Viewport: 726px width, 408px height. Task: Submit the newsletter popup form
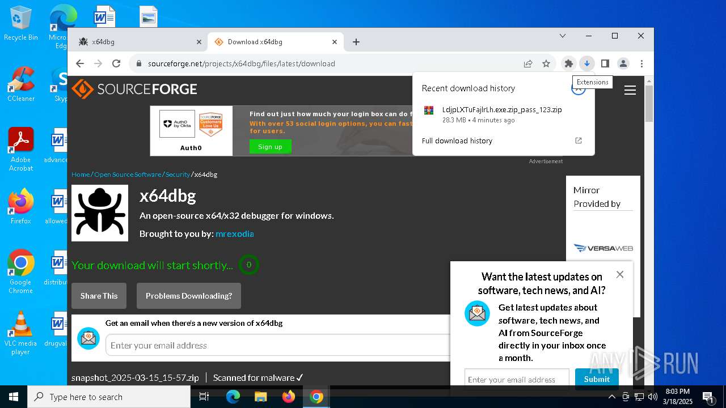(597, 379)
